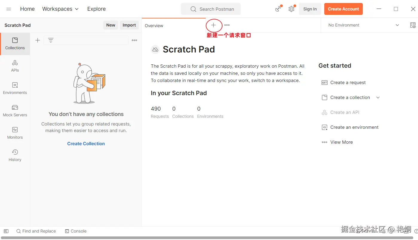The height and width of the screenshot is (240, 418).
Task: Click the 490 Requests count
Action: click(x=160, y=112)
